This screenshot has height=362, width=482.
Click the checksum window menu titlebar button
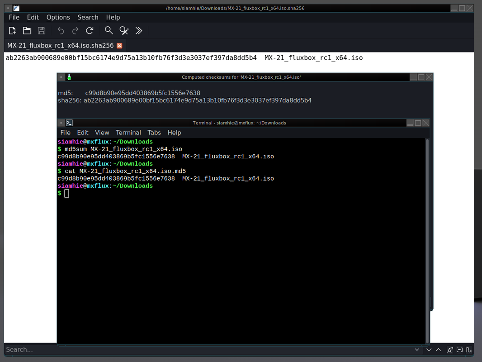pos(61,77)
